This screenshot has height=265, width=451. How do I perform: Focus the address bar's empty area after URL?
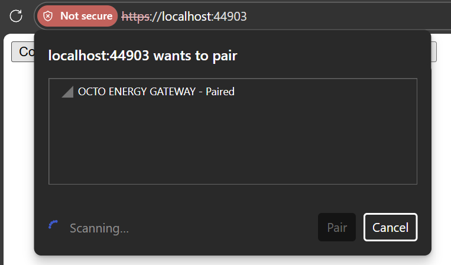tap(345, 17)
